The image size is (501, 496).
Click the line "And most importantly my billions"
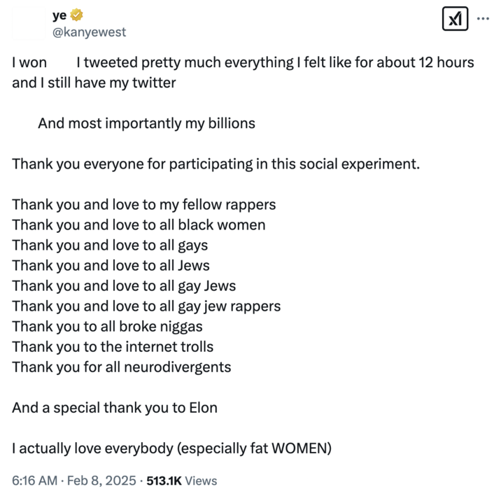pyautogui.click(x=146, y=124)
